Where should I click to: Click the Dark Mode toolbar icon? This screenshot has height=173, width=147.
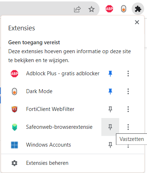point(123,9)
